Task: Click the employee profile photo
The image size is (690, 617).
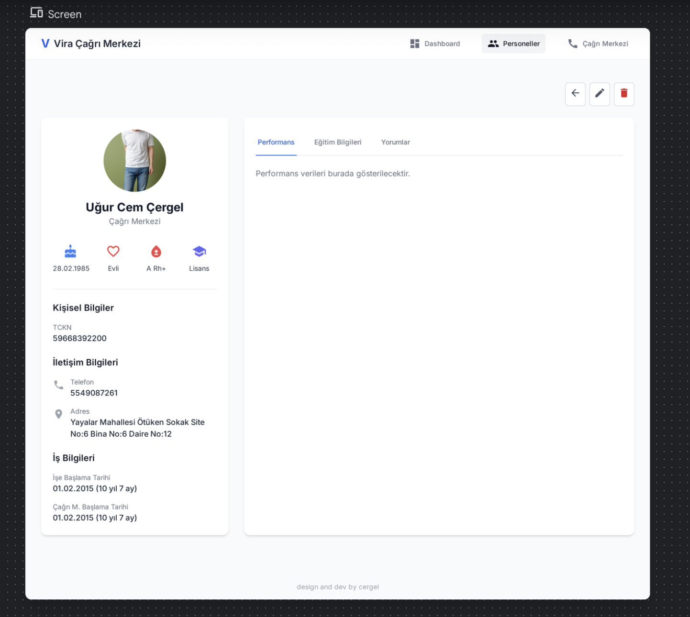Action: 135,161
